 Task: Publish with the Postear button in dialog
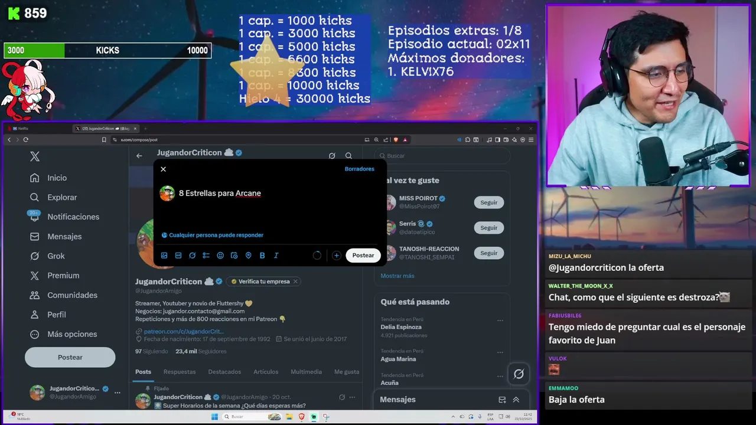363,256
